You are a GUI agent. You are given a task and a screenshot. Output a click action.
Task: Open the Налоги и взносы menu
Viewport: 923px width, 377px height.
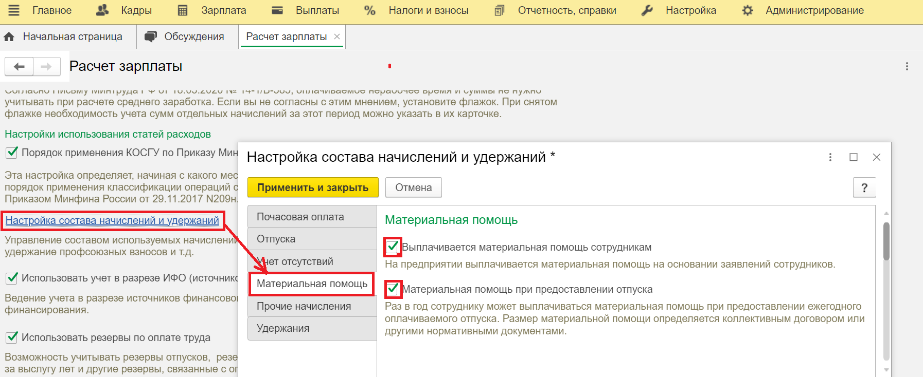click(429, 10)
